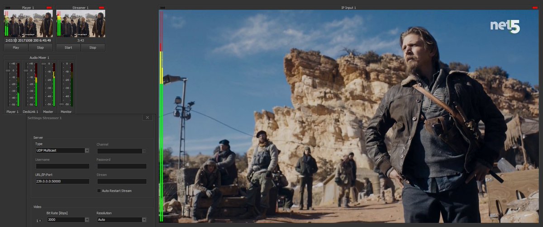Image resolution: width=543 pixels, height=227 pixels.
Task: Click the Master fader in Audio Mixer
Action: (43, 64)
